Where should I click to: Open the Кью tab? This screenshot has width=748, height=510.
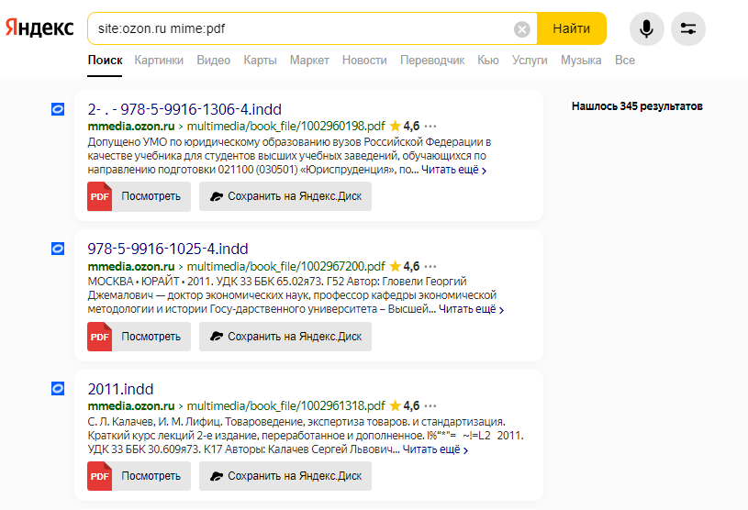[488, 60]
